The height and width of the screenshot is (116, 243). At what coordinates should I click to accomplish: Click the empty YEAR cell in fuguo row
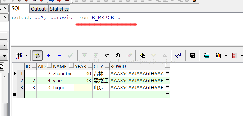tap(83, 88)
